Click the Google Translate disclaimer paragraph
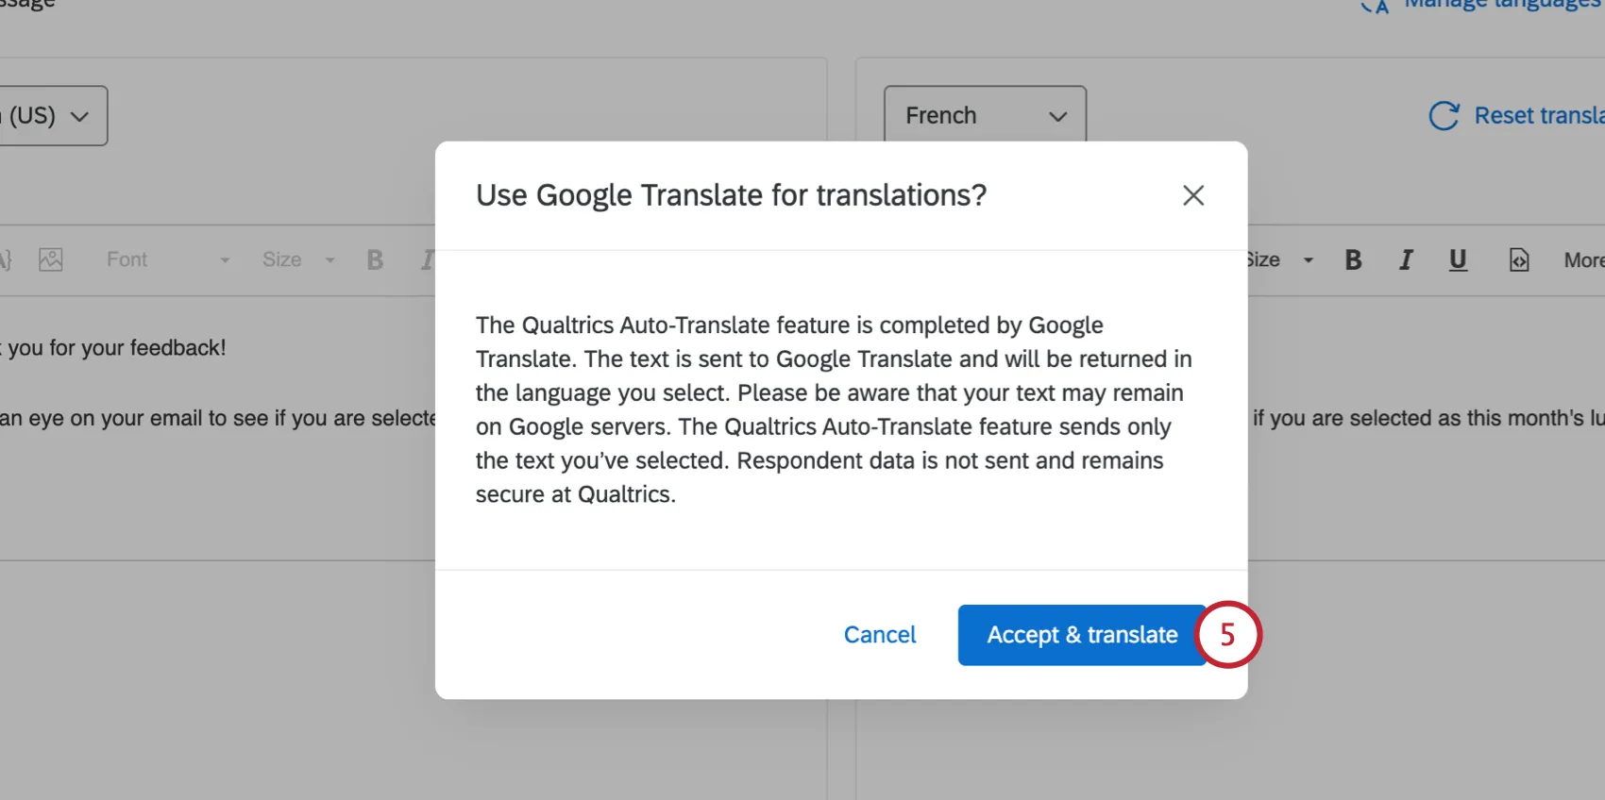Screen dimensions: 1605x800 tap(834, 409)
